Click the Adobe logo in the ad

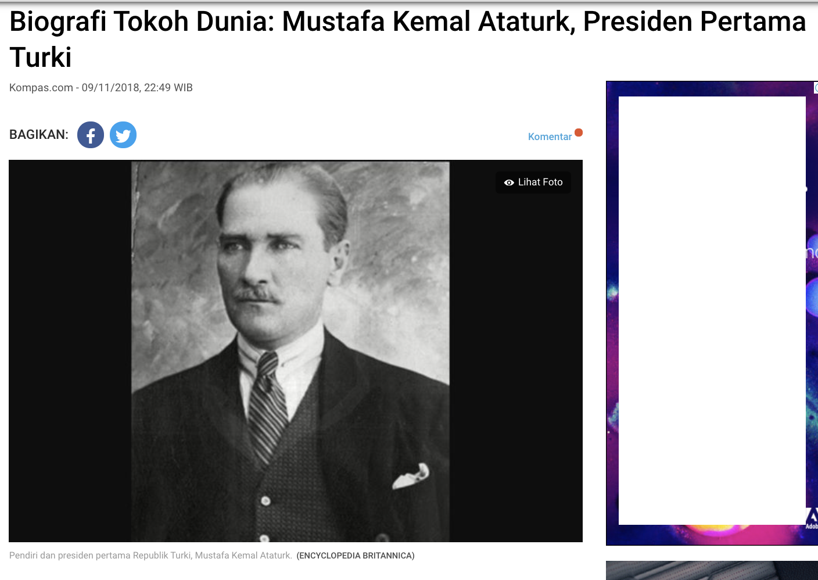tap(812, 518)
